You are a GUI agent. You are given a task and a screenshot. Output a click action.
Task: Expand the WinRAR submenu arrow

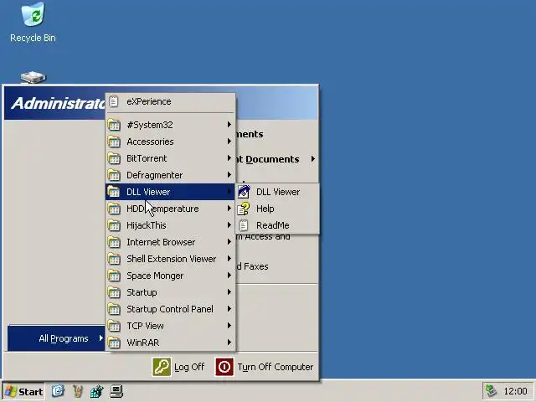(229, 343)
